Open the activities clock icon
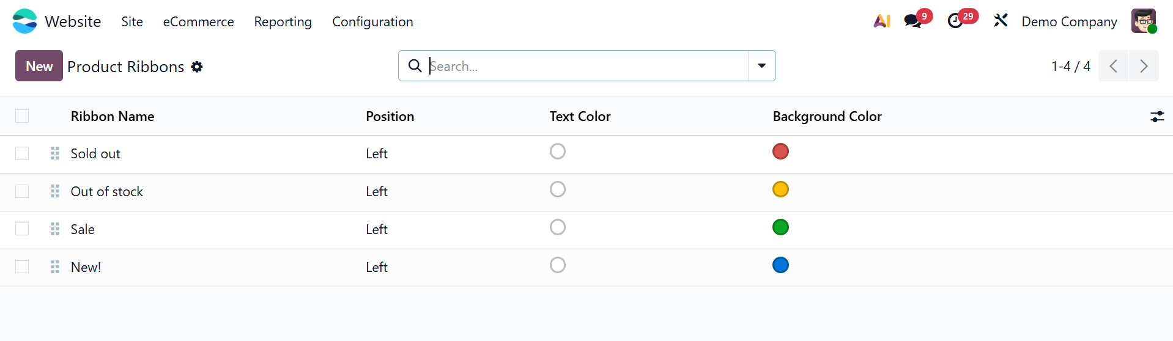Viewport: 1173px width, 341px height. pos(955,21)
